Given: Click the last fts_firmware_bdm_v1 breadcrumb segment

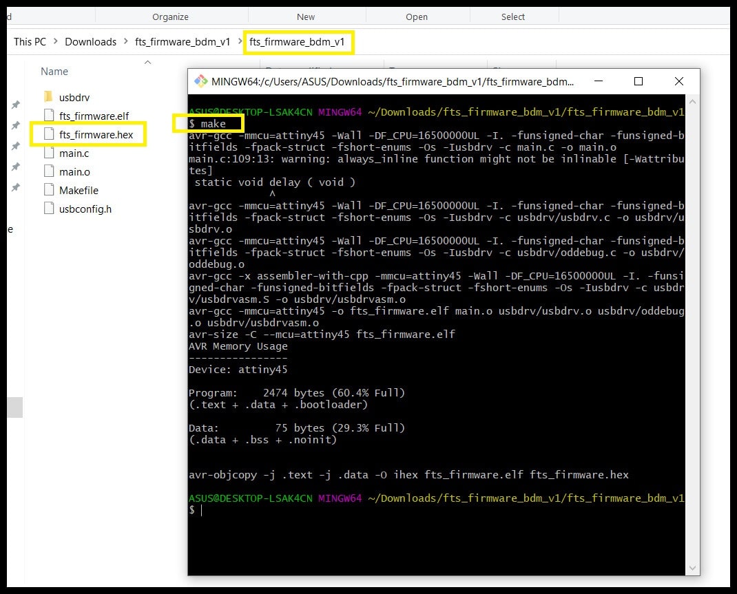Looking at the screenshot, I should 297,42.
